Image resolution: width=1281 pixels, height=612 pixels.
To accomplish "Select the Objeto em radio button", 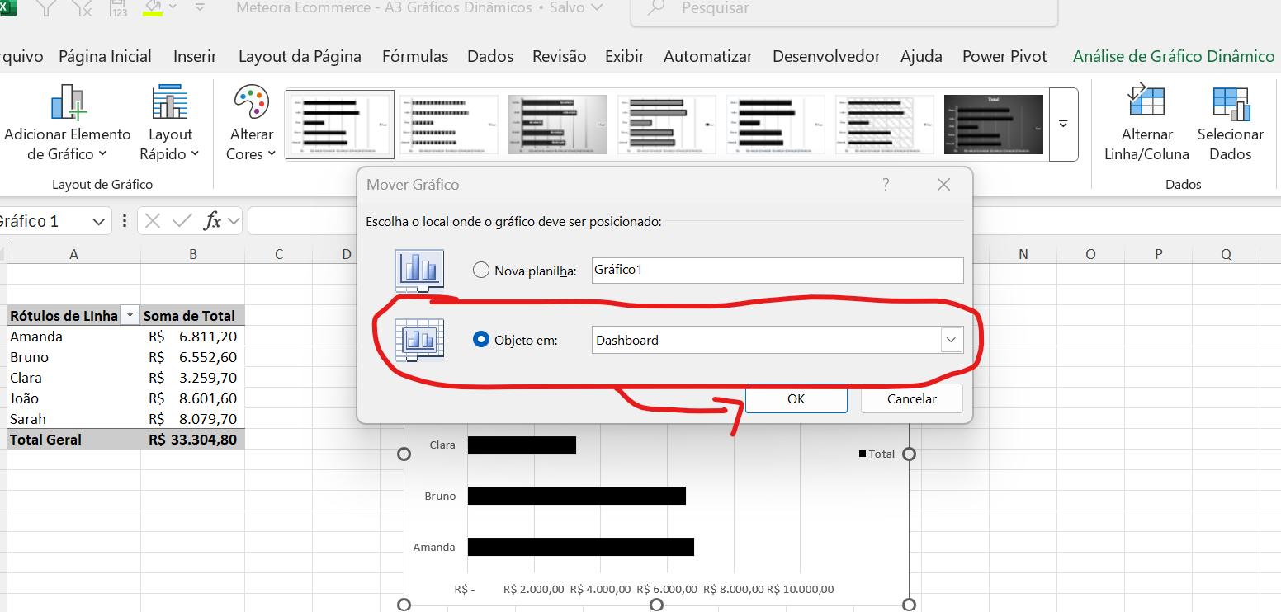I will click(480, 340).
